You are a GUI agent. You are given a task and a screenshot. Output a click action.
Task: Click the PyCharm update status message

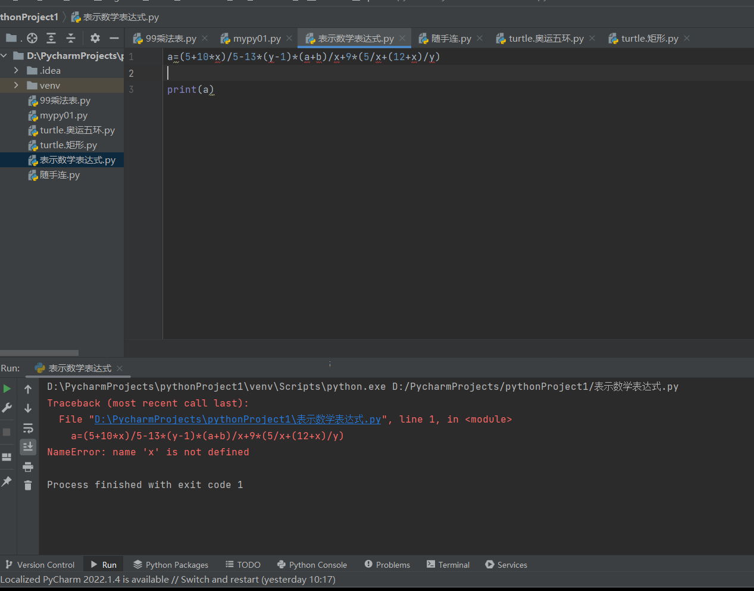tap(168, 580)
